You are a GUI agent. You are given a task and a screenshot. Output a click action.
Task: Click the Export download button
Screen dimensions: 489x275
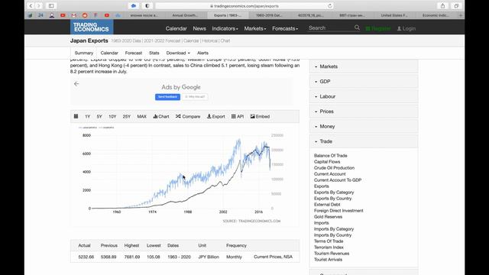pos(215,116)
